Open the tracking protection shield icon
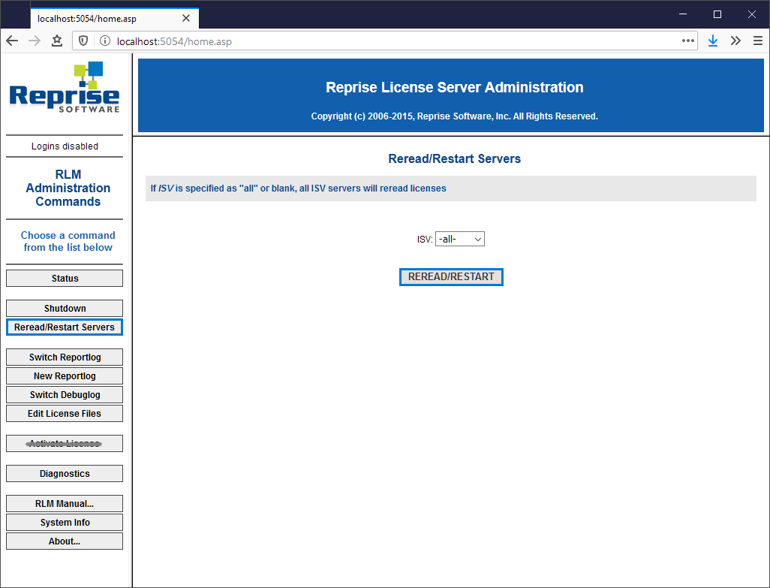 (x=83, y=41)
